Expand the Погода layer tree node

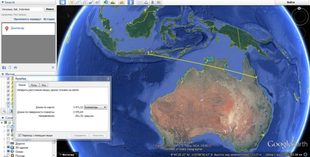pyautogui.click(x=5, y=155)
